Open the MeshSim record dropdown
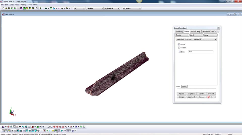The image size is (242, 135). pos(196,39)
